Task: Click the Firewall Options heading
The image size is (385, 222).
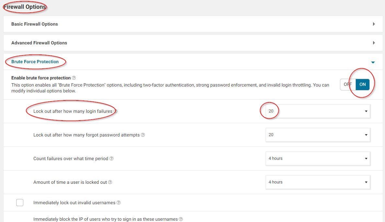Action: 24,6
